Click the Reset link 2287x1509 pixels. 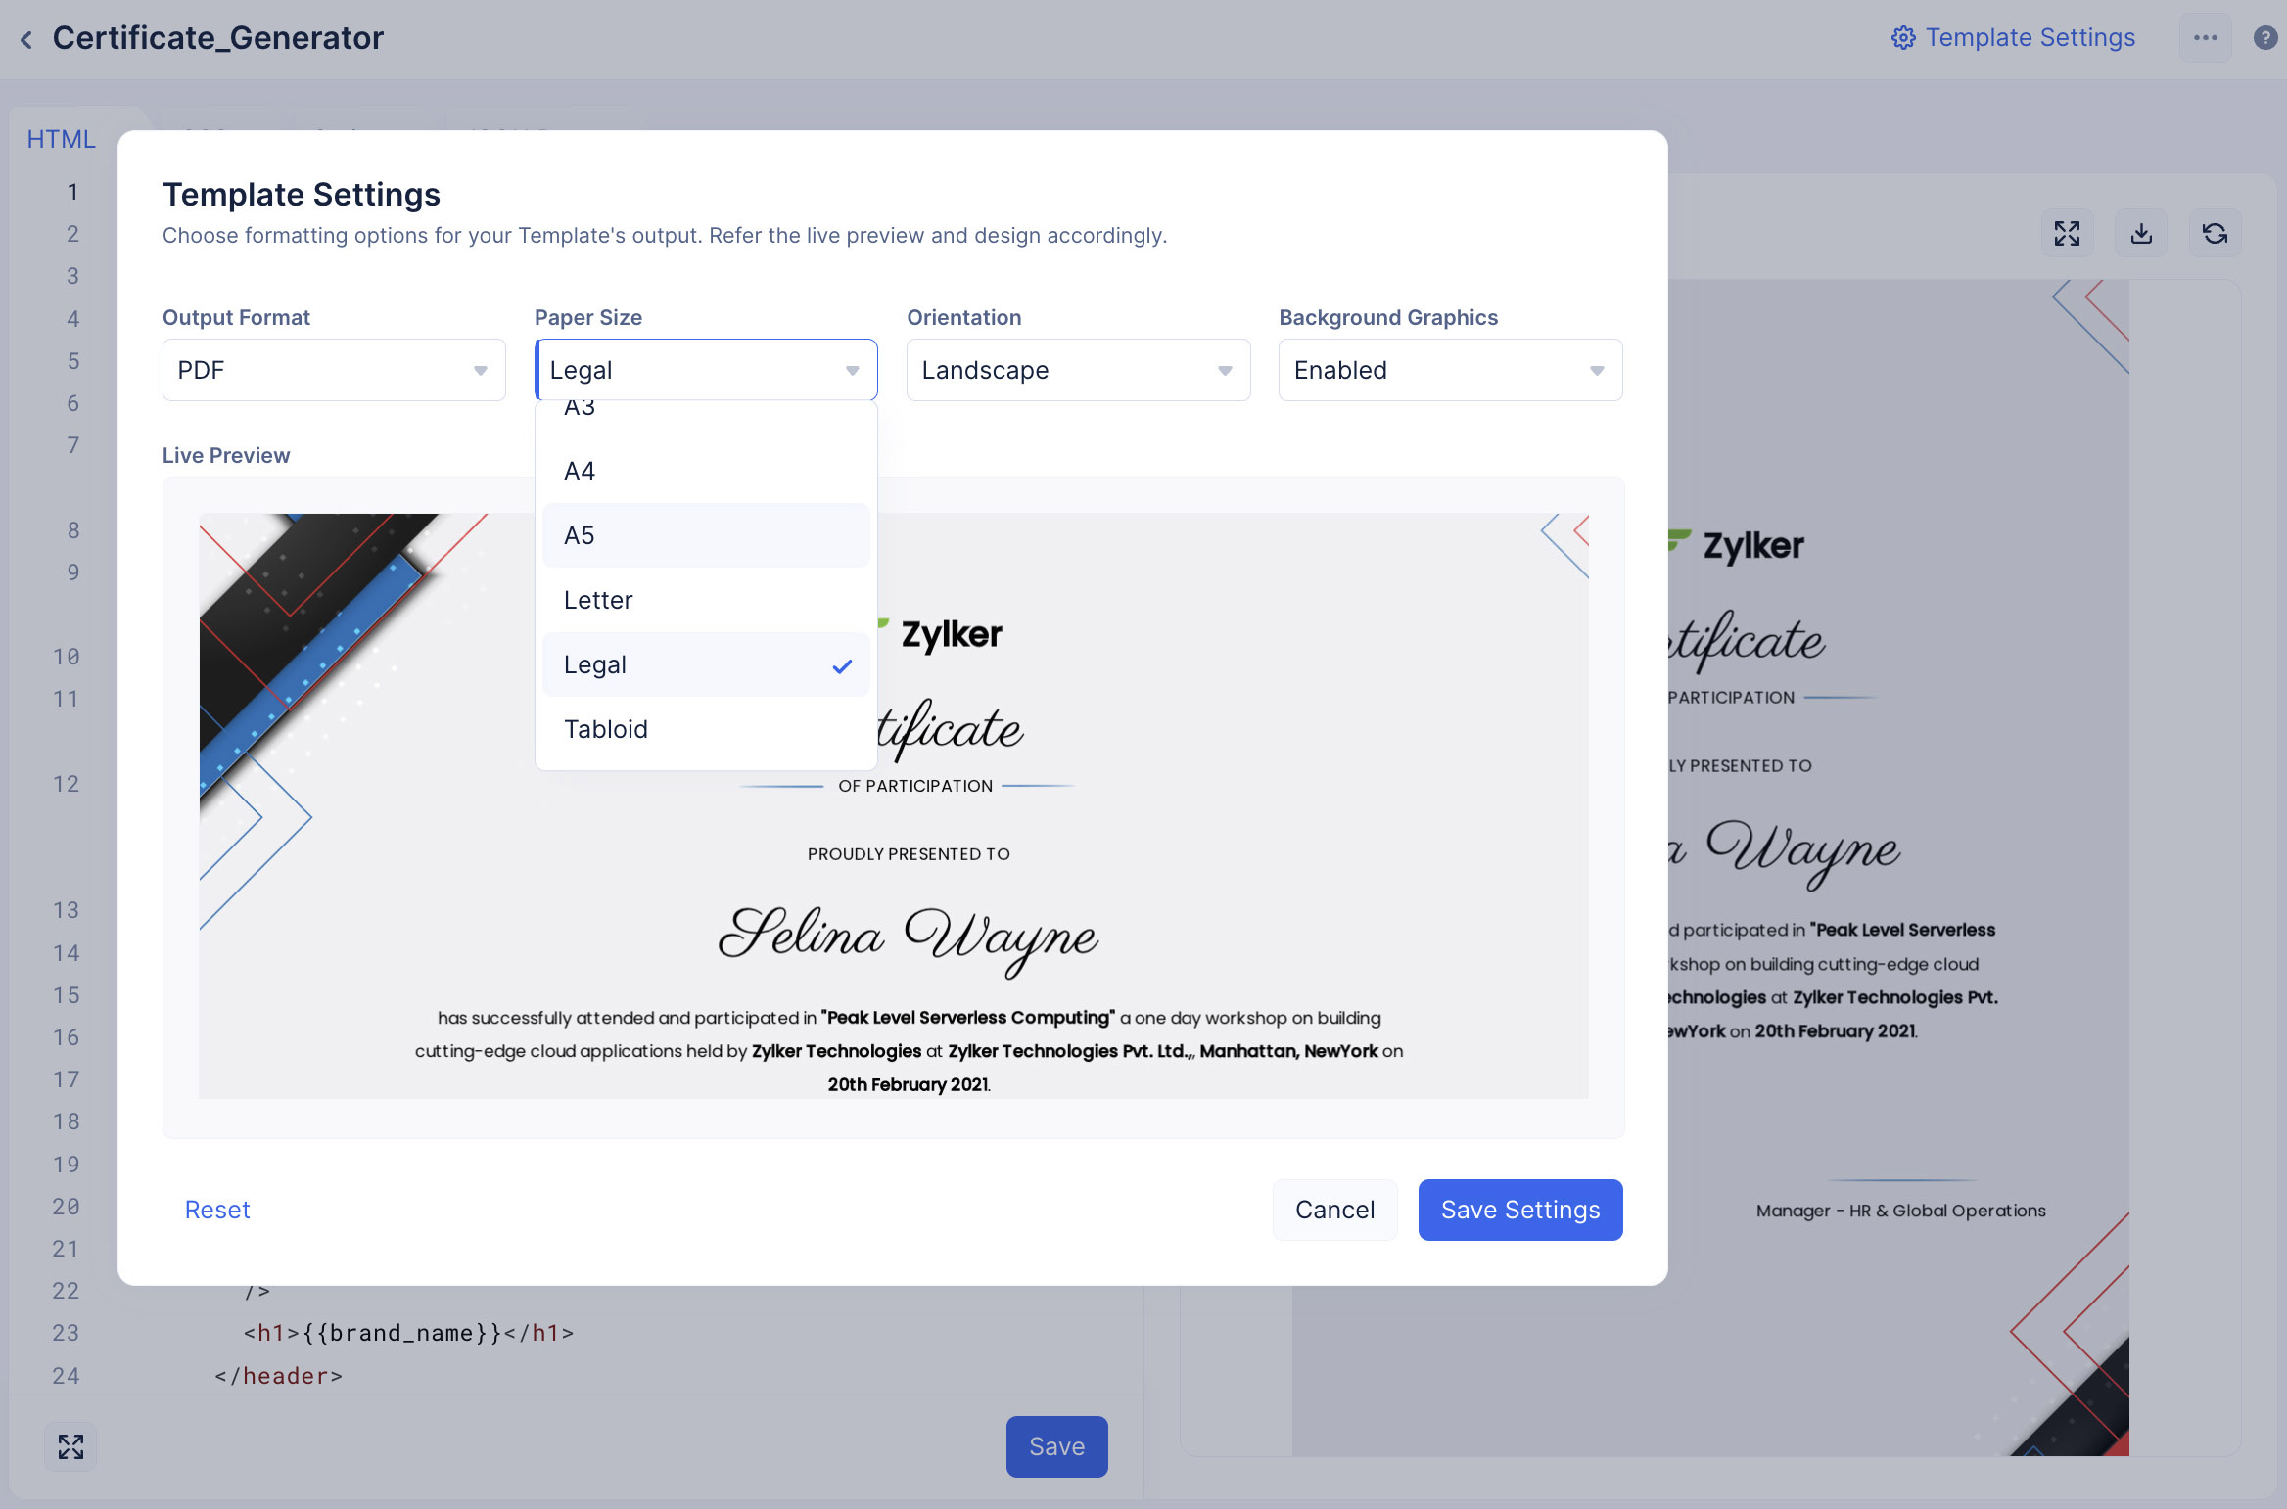217,1210
